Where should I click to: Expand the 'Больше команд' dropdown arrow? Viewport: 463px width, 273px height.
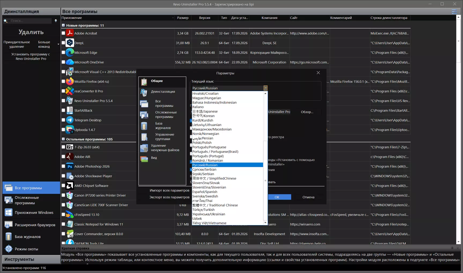58,44
